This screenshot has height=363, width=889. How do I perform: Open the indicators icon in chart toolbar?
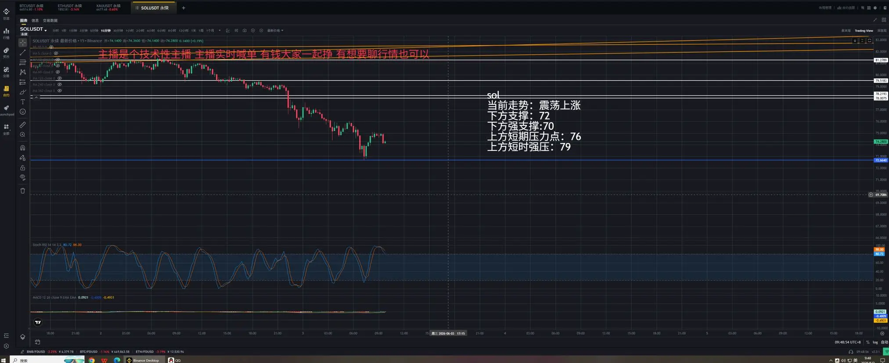[228, 31]
